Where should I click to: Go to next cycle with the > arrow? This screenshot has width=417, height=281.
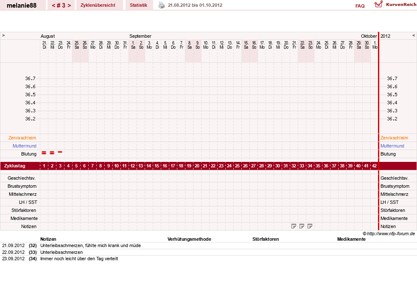[69, 6]
